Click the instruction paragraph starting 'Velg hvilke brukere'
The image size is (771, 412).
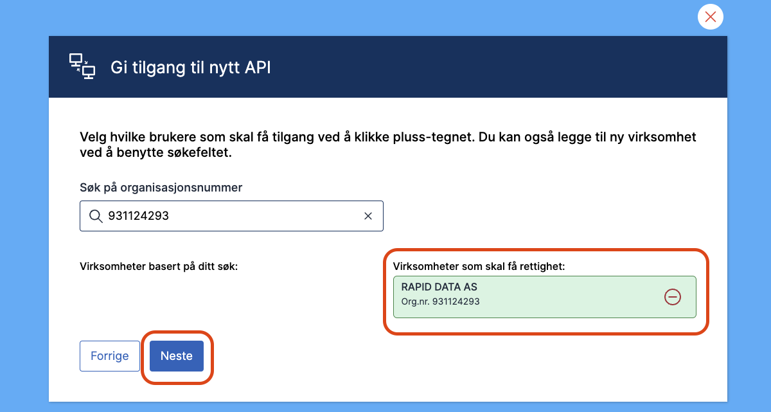point(388,146)
